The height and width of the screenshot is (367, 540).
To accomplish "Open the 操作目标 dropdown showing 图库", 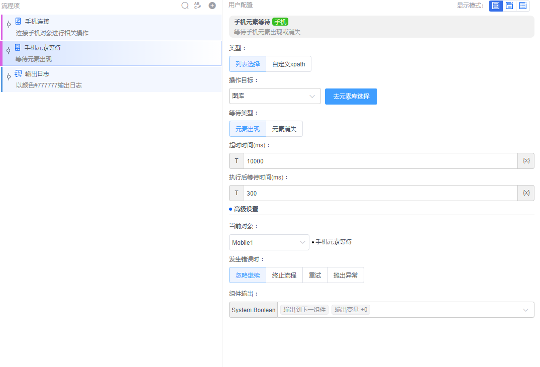I will tap(275, 96).
